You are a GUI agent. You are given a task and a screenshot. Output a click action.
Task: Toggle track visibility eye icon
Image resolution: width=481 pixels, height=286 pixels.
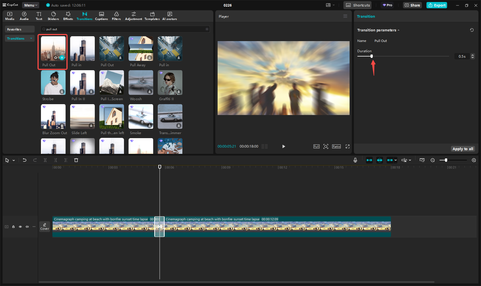click(20, 227)
